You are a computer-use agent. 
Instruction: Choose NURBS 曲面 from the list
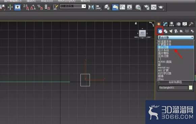coord(176,62)
